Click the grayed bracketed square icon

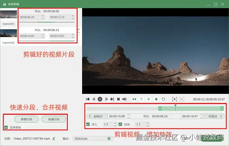[182, 99]
